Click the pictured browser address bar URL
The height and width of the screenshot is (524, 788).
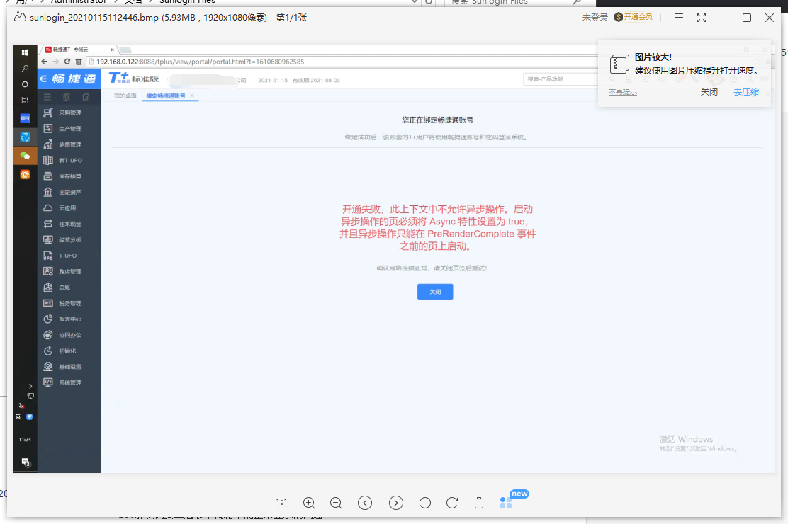point(200,62)
